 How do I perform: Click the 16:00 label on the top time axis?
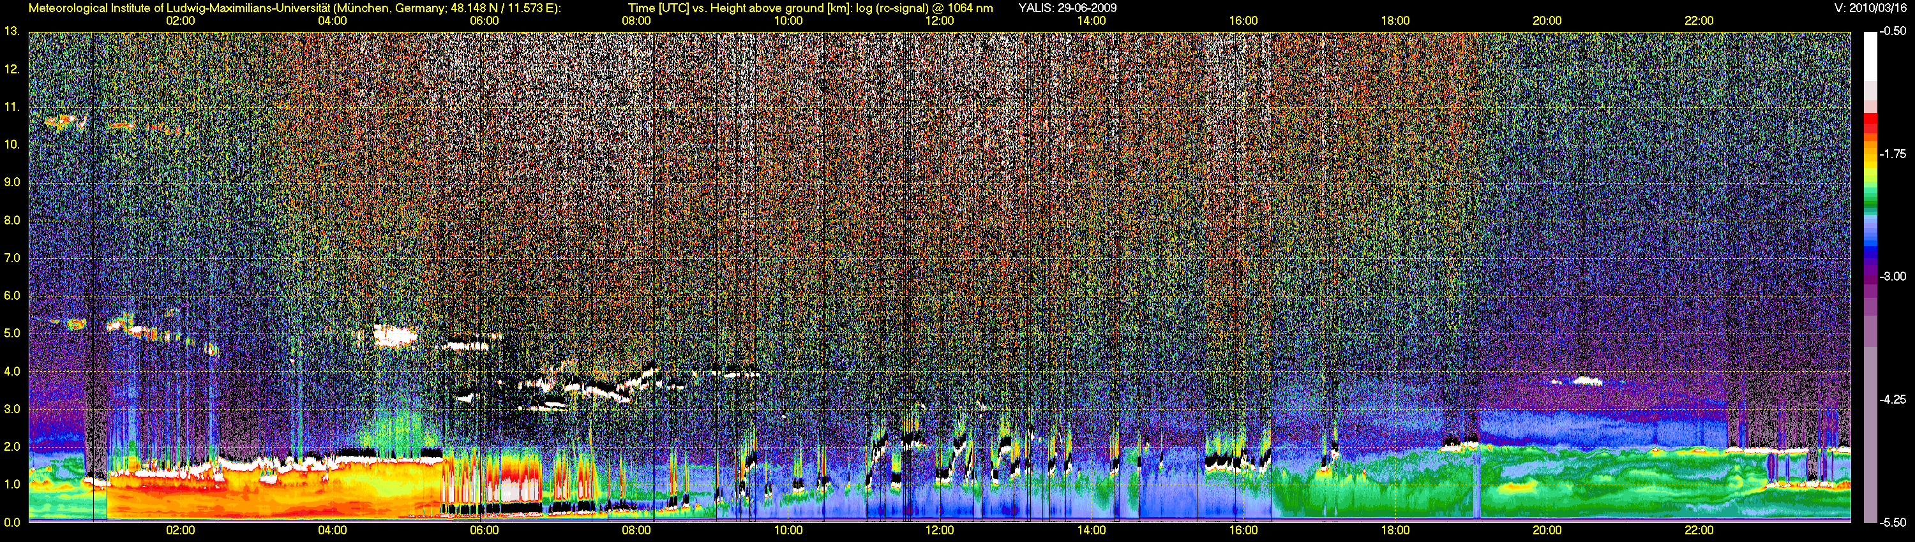(x=1243, y=21)
